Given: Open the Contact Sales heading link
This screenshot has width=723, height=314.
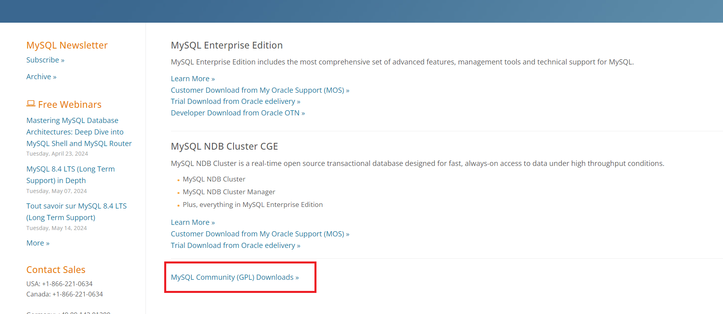Looking at the screenshot, I should [x=56, y=270].
